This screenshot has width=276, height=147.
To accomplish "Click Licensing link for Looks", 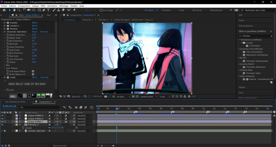I will (44, 77).
